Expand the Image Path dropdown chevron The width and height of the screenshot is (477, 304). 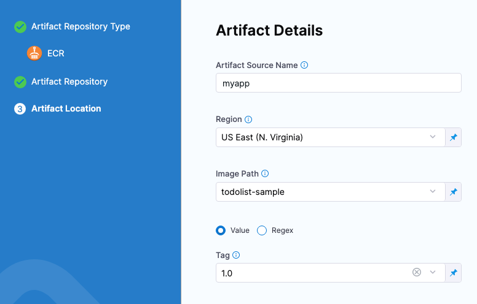[433, 192]
